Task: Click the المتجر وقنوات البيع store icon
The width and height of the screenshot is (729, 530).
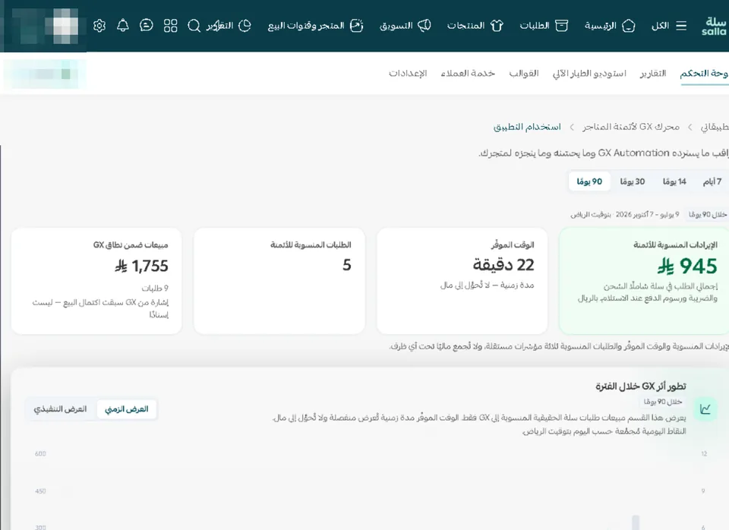Action: click(x=357, y=26)
